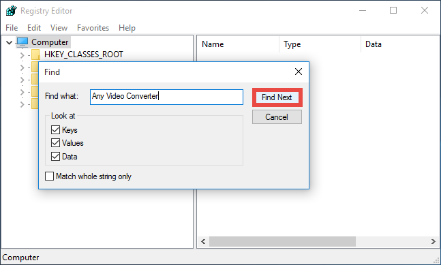Maximize the Registry Editor window

(x=393, y=11)
